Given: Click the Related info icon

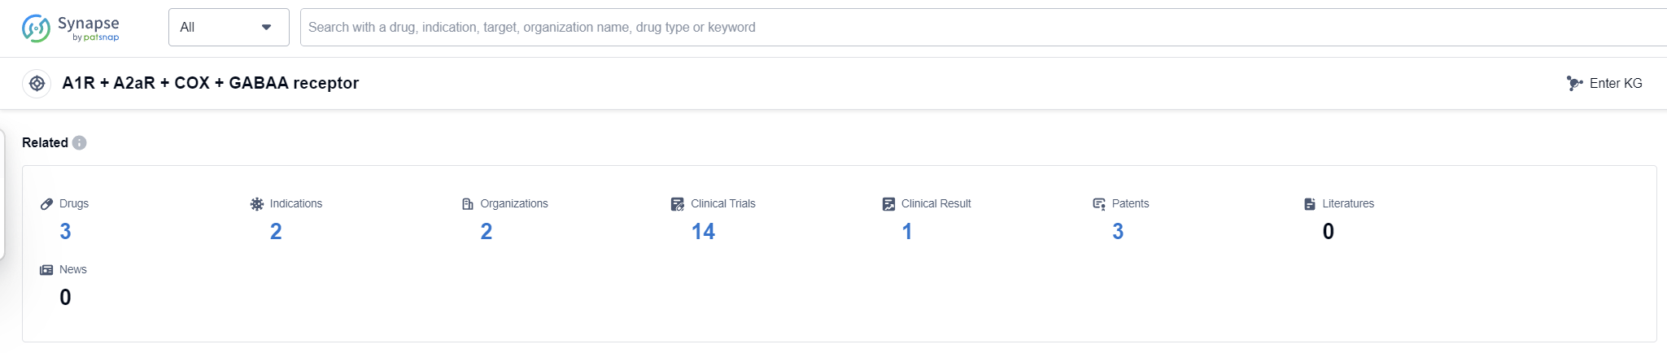Looking at the screenshot, I should click(x=79, y=142).
